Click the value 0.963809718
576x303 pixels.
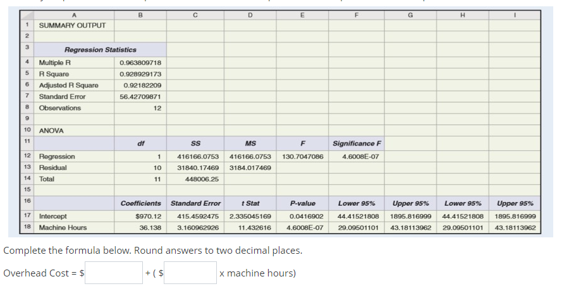(140, 62)
